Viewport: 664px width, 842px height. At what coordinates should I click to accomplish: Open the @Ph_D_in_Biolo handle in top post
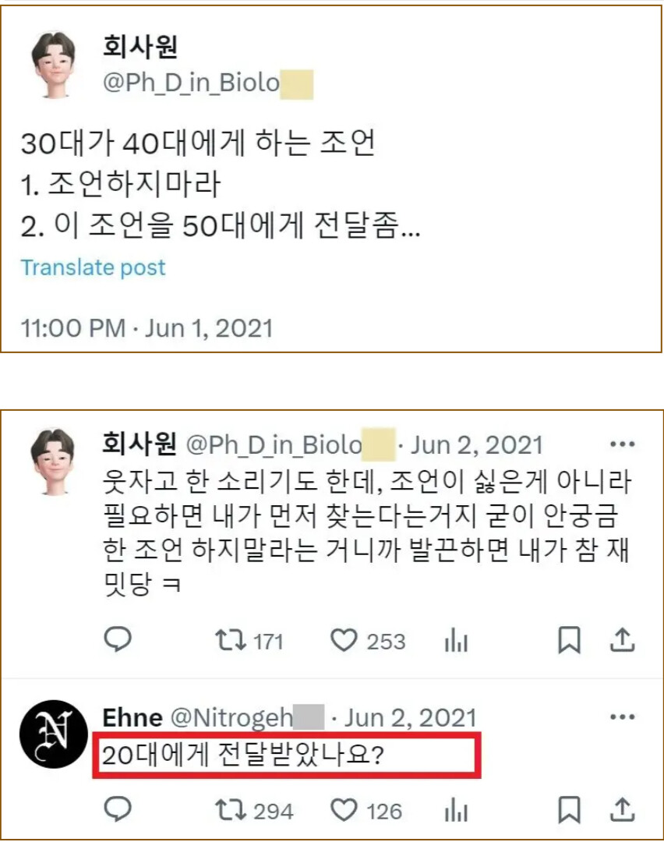(208, 83)
